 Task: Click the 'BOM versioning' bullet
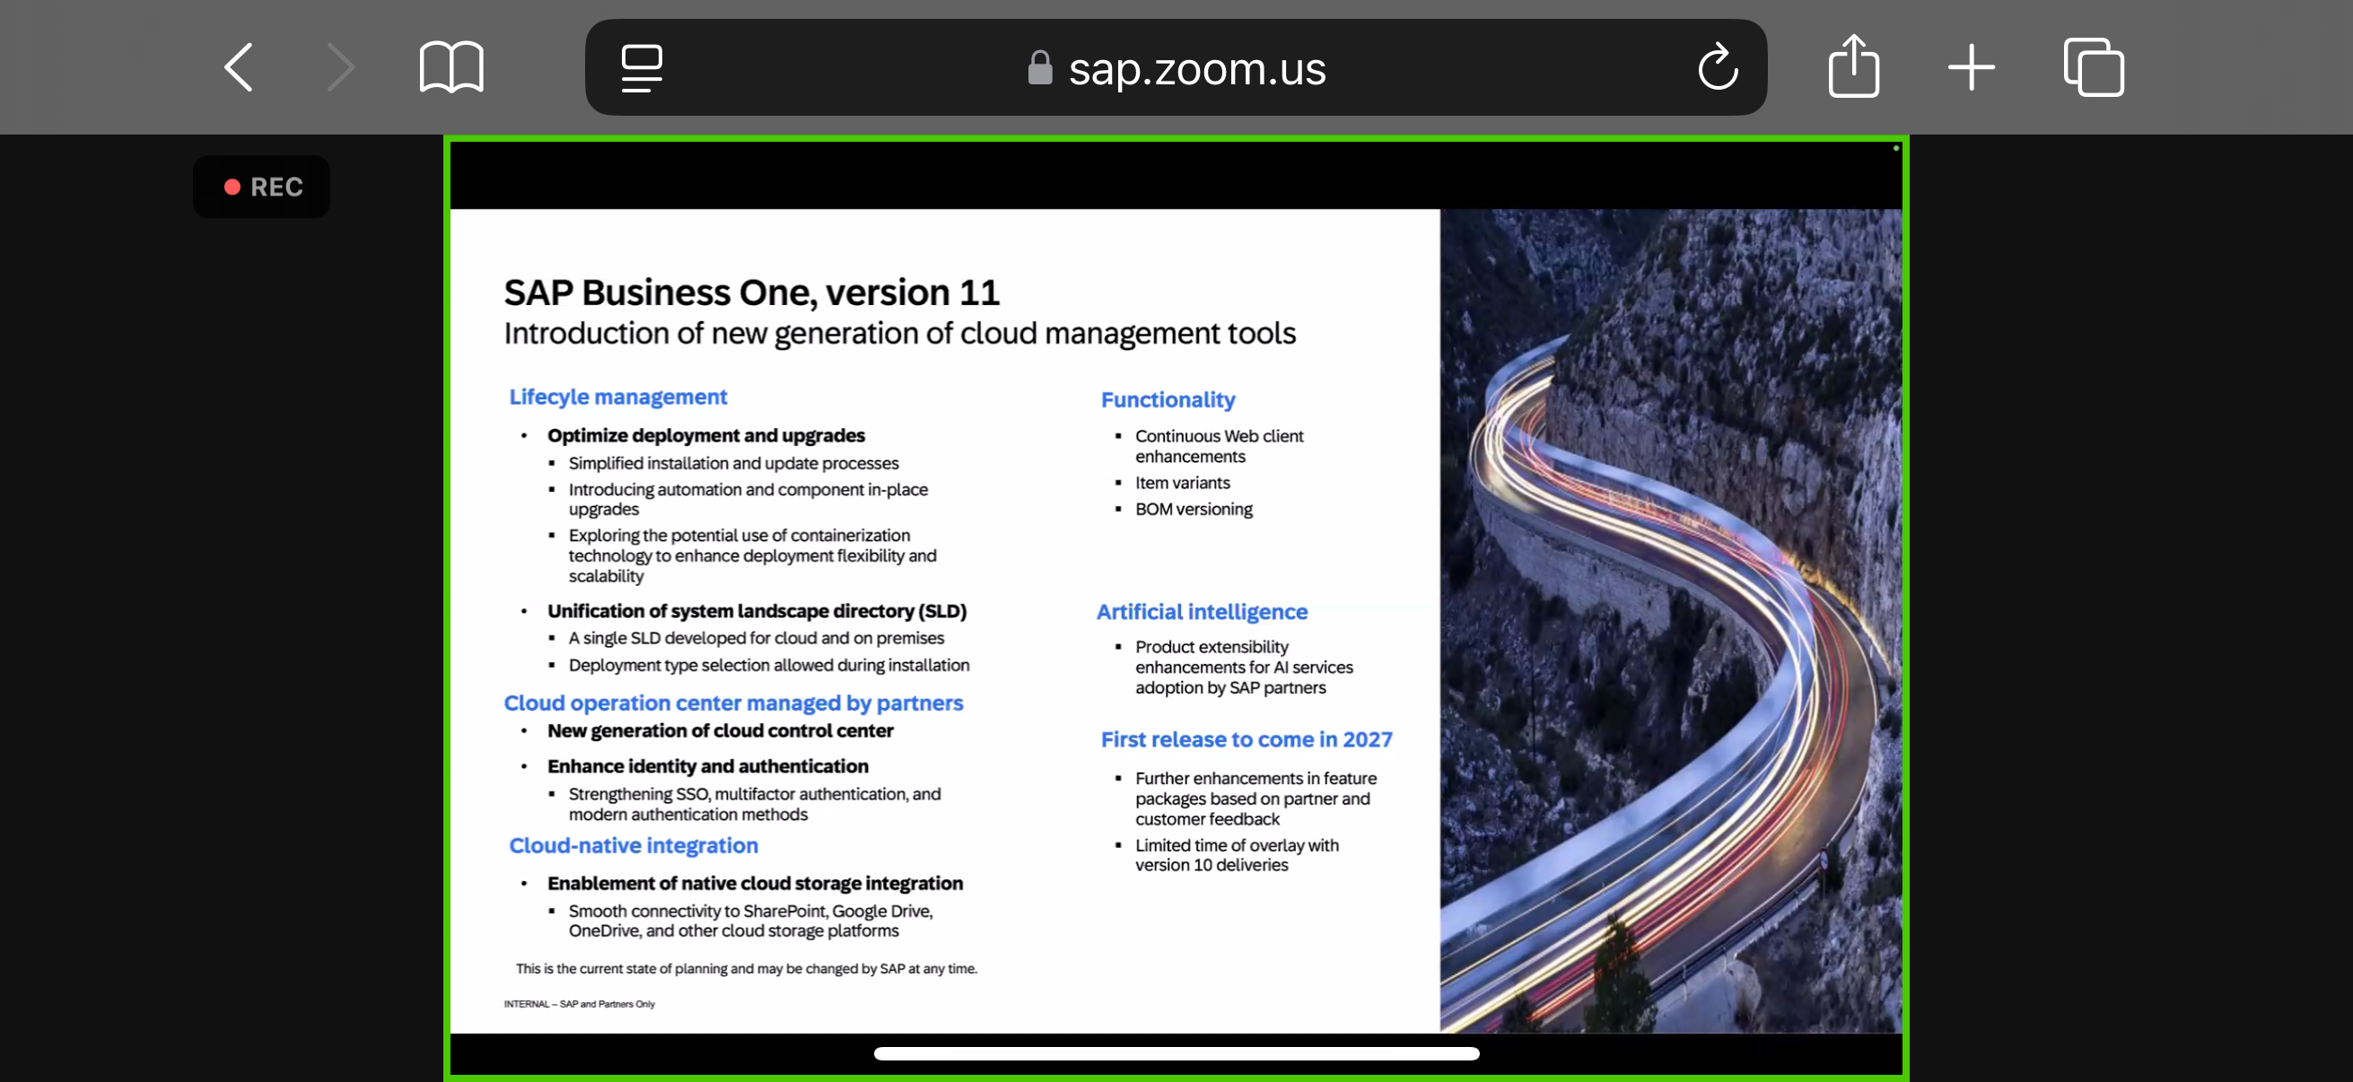click(x=1193, y=510)
